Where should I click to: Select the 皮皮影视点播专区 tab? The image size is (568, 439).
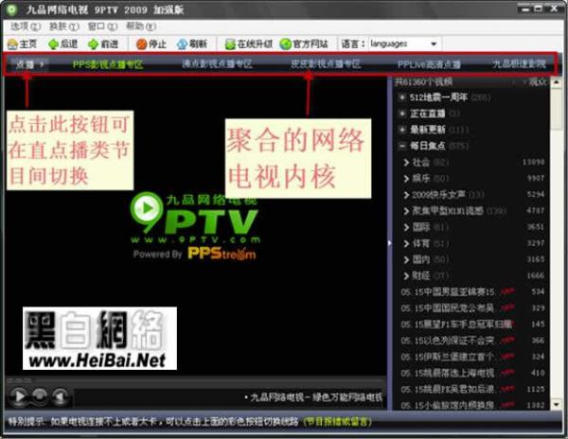[326, 64]
